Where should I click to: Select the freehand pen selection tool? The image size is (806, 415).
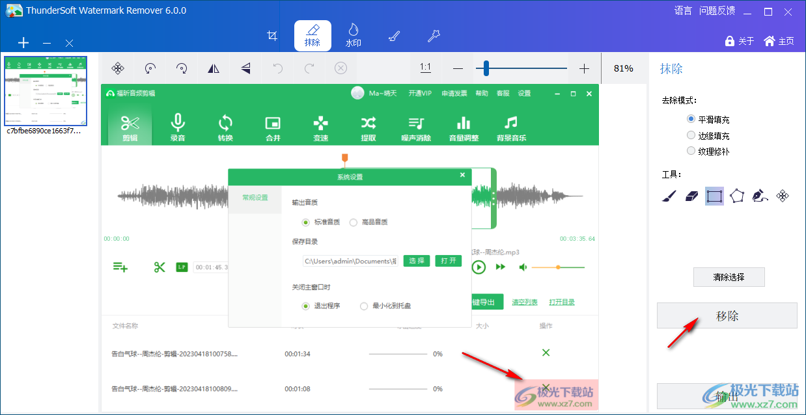(x=760, y=196)
